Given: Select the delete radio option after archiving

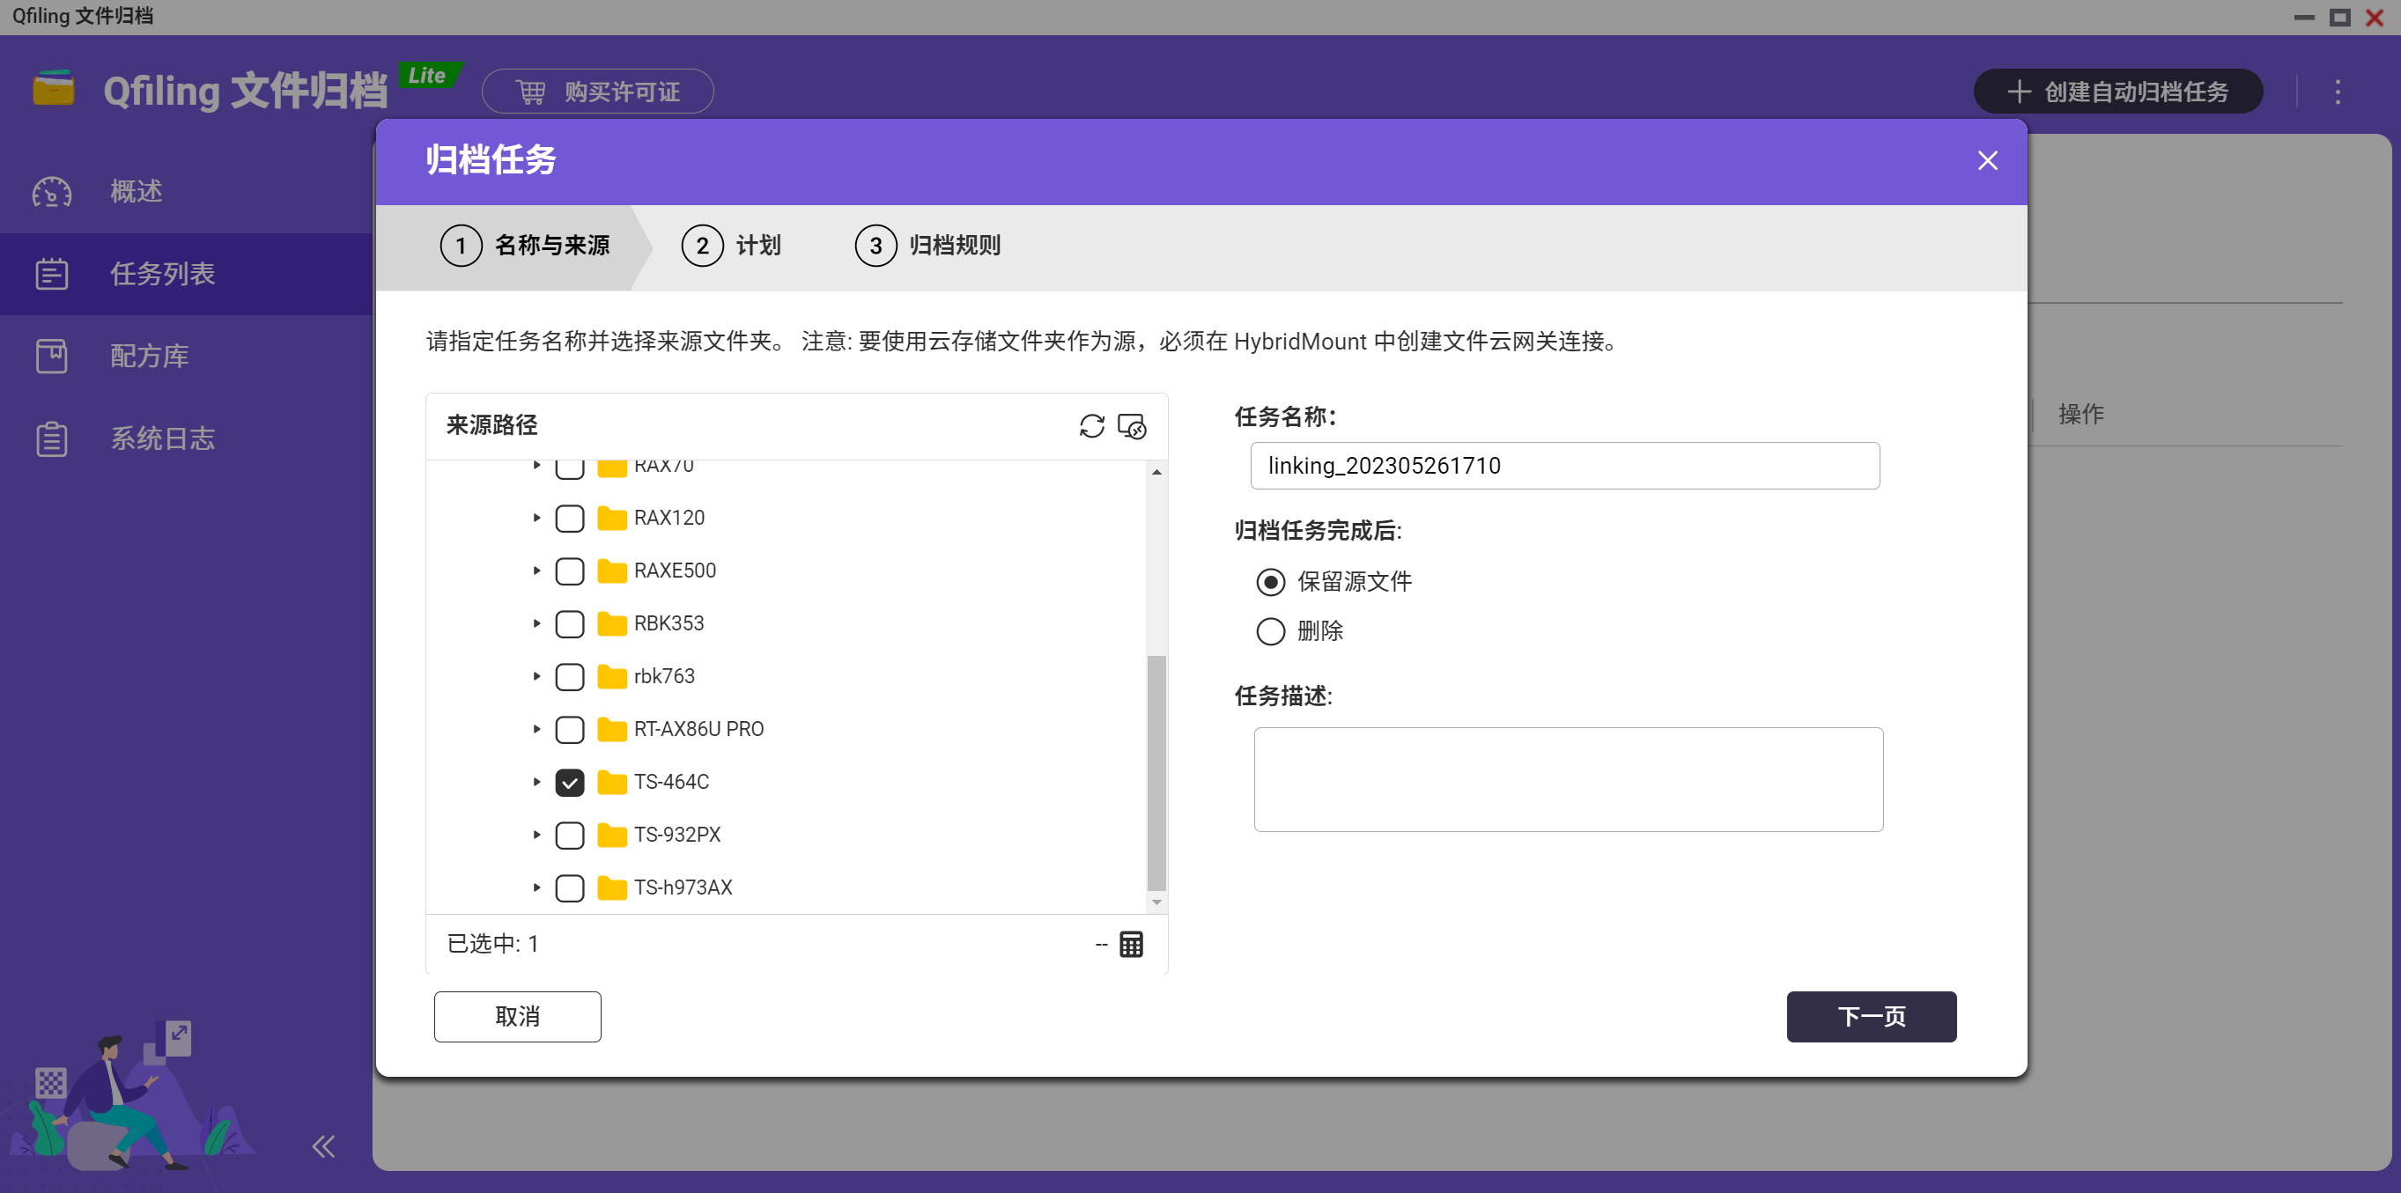Looking at the screenshot, I should (x=1270, y=631).
